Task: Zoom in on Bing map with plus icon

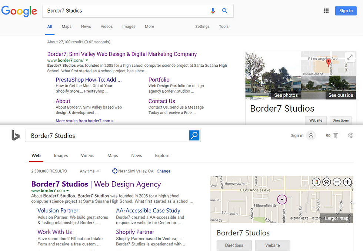Action: click(x=347, y=182)
